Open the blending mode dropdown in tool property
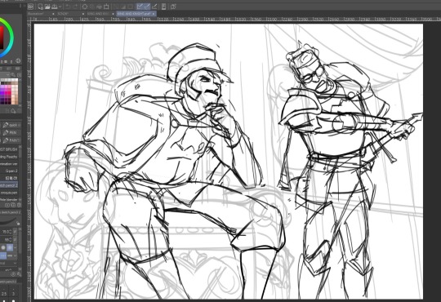 (x=8, y=263)
